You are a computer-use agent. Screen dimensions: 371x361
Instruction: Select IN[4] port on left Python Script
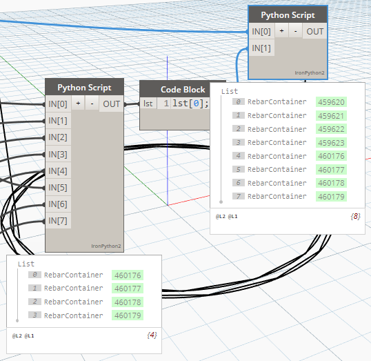coord(58,170)
